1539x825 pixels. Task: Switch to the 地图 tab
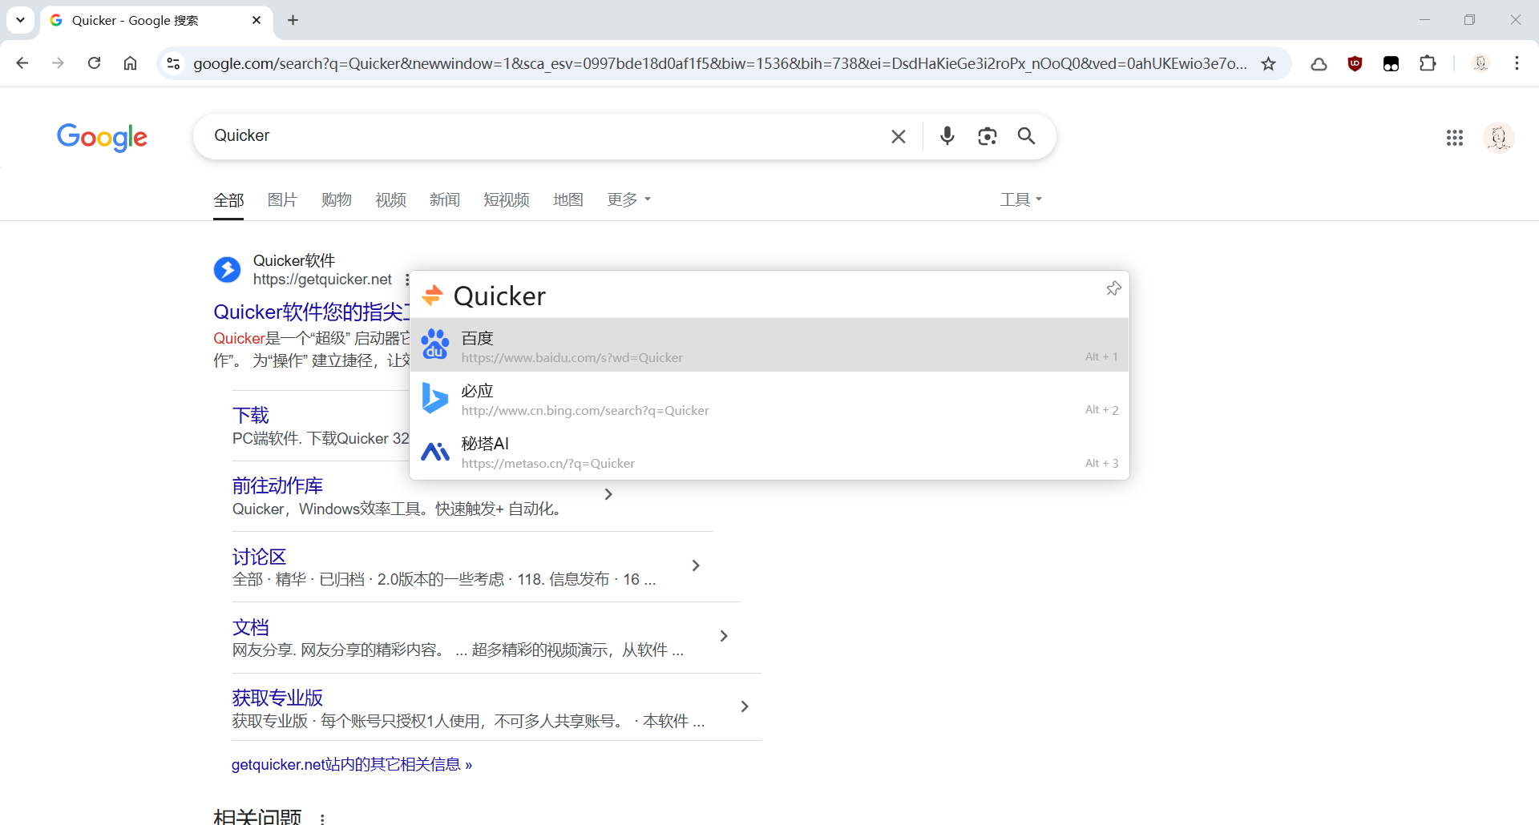(568, 199)
